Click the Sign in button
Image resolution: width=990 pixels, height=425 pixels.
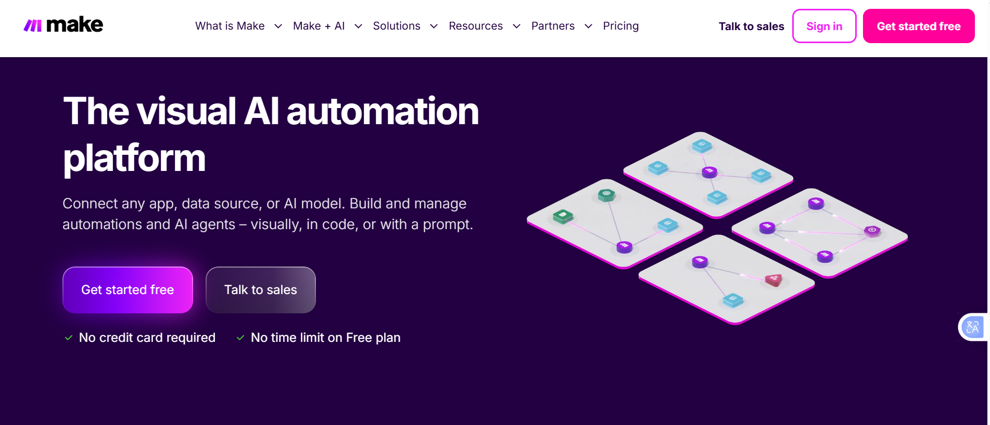[x=824, y=26]
